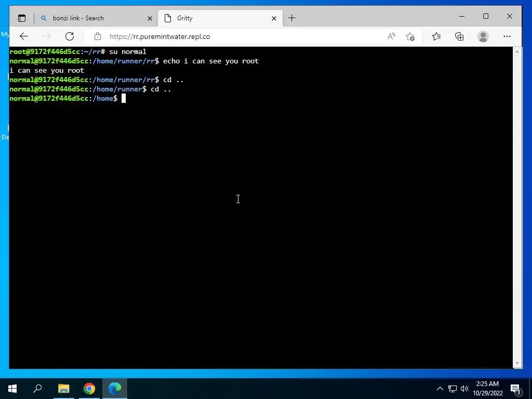
Task: Click the terminal cursor at the /home prompt
Action: (124, 98)
